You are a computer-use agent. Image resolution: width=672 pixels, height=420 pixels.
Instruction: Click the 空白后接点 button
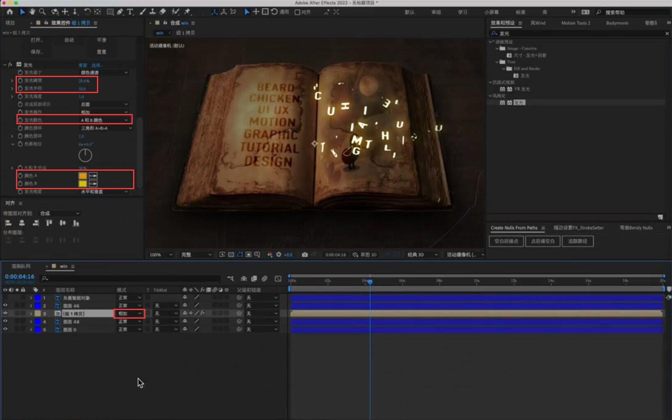(506, 241)
